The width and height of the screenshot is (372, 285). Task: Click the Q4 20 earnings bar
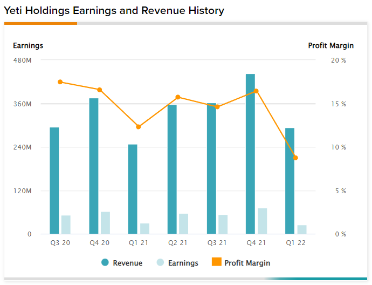point(105,223)
